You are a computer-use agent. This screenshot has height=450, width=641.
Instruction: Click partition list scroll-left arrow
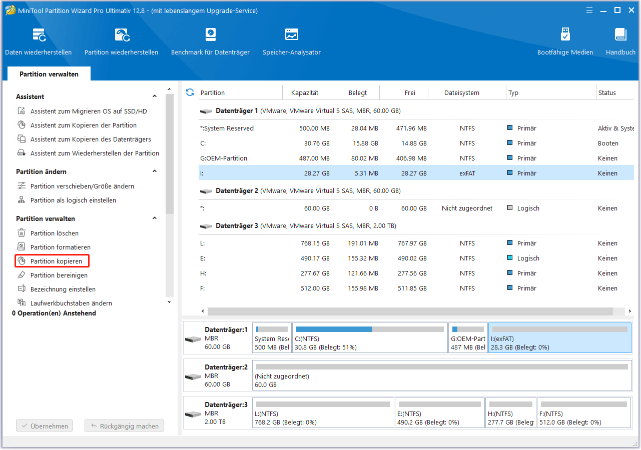[203, 311]
